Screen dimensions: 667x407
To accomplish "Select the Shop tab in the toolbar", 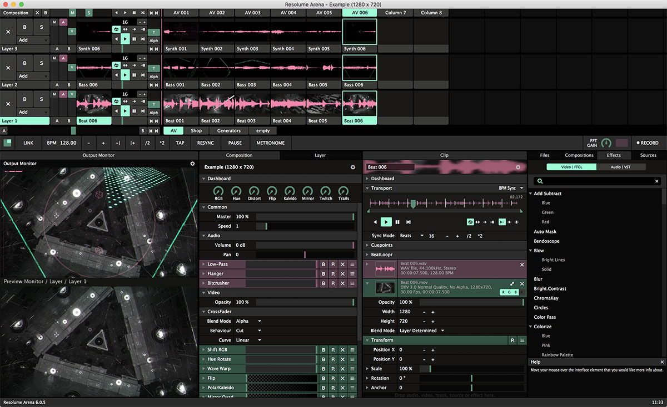I will pos(196,130).
